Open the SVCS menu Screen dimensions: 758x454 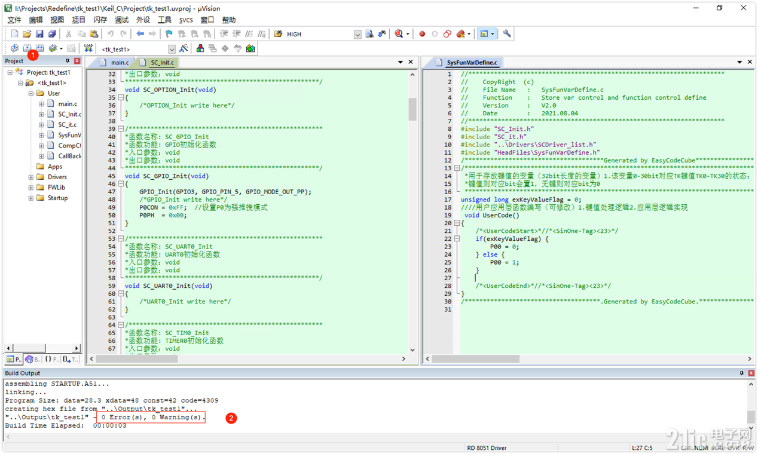[186, 20]
